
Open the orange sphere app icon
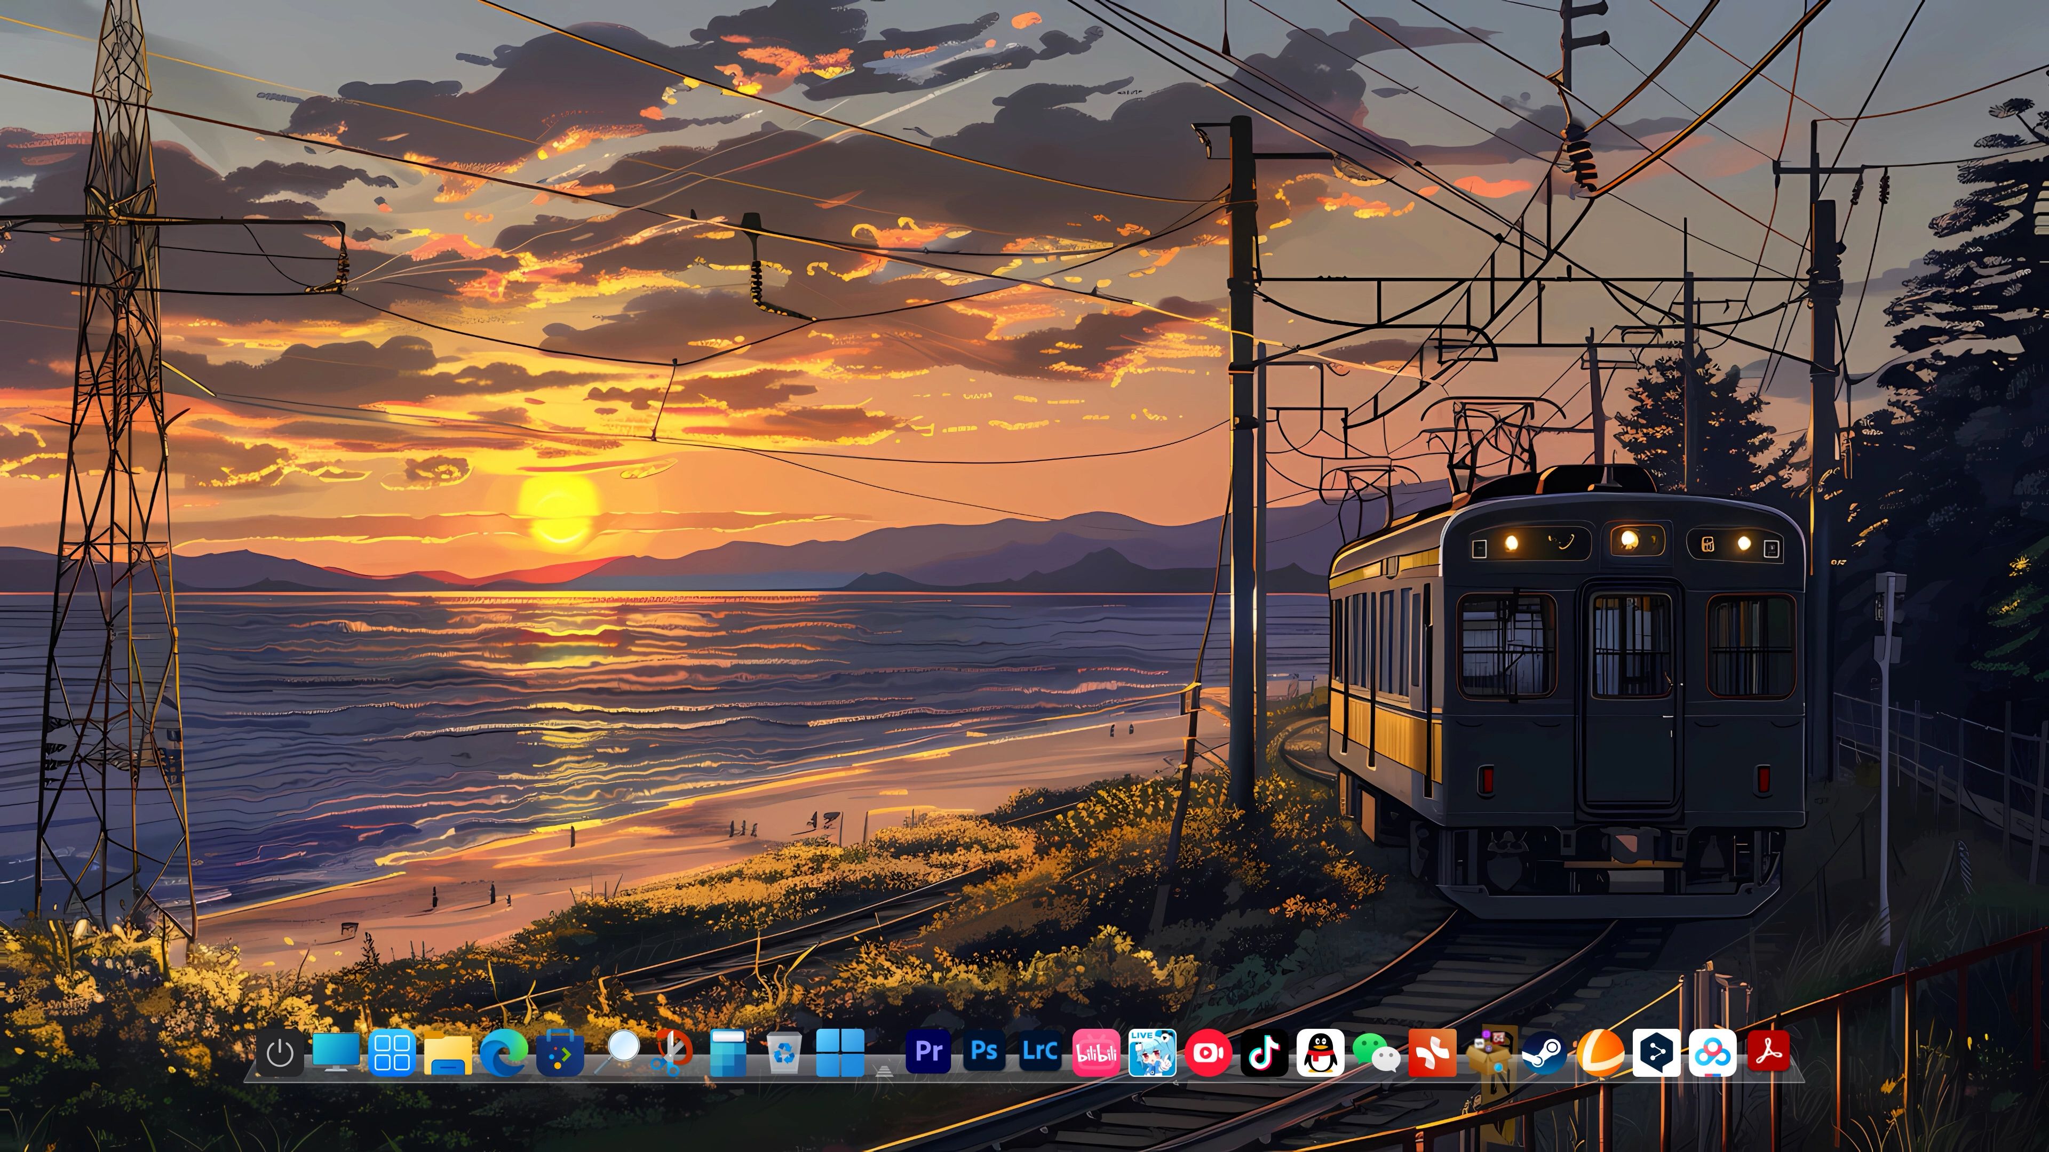[1600, 1053]
